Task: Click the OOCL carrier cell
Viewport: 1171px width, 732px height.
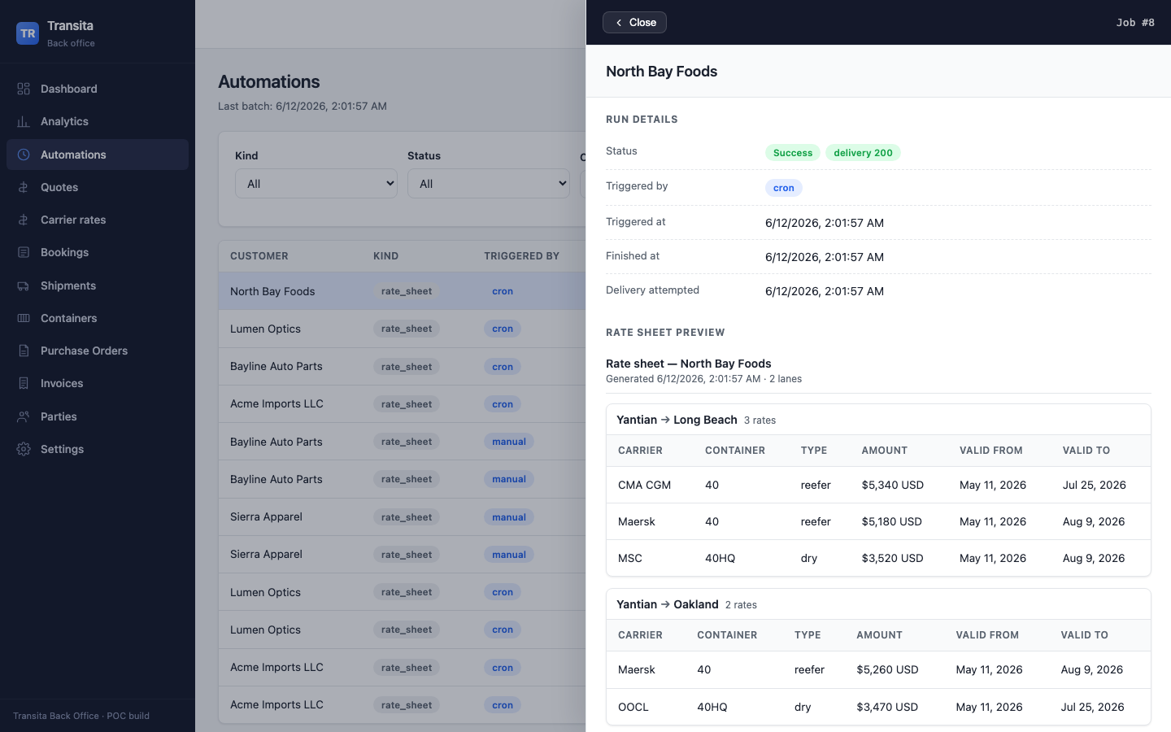Action: pos(633,707)
